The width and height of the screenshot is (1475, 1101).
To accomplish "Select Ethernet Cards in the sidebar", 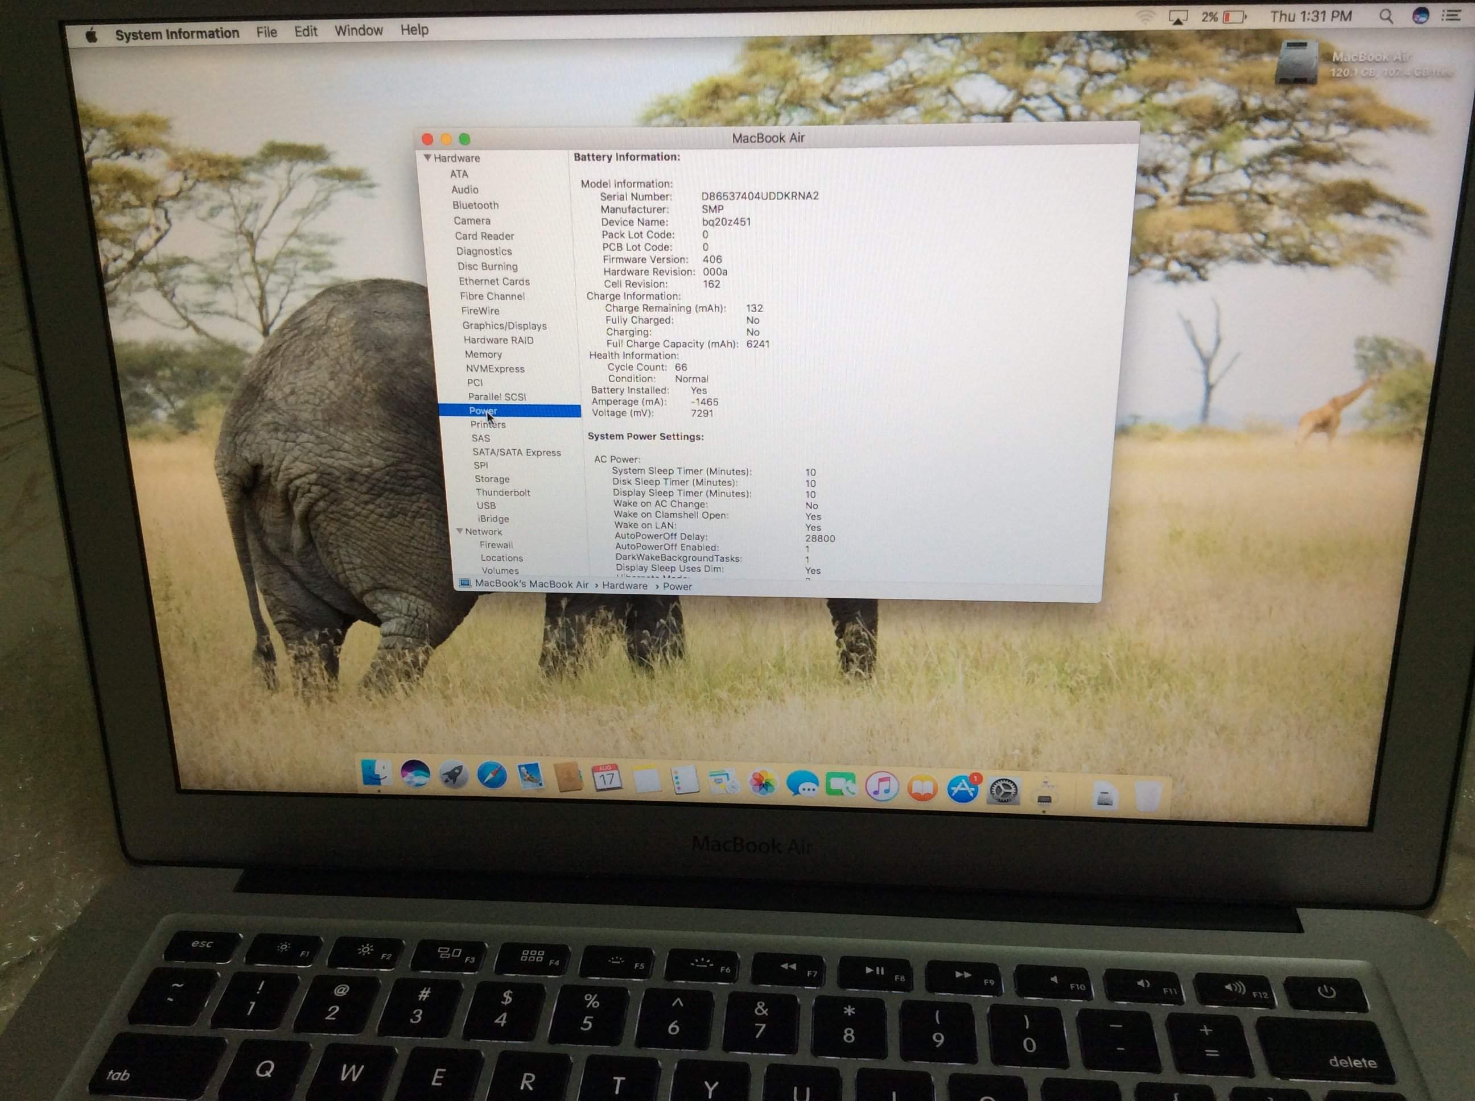I will 493,282.
